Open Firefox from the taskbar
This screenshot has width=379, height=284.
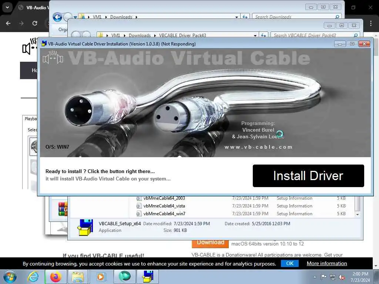pyautogui.click(x=56, y=277)
